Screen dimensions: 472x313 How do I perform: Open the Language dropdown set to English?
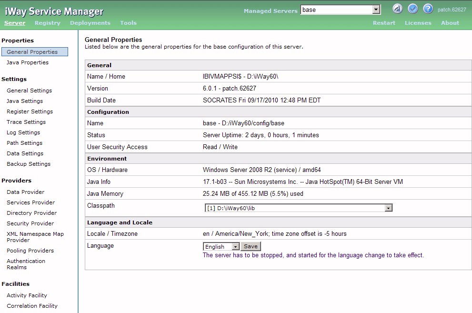(x=221, y=246)
